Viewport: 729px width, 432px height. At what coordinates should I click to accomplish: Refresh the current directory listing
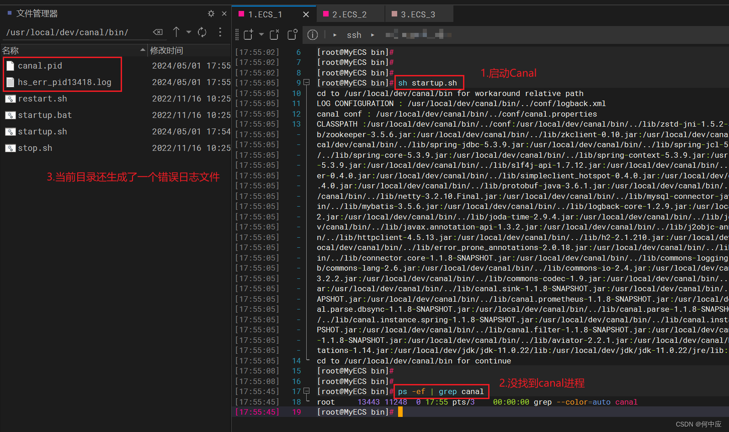(202, 32)
